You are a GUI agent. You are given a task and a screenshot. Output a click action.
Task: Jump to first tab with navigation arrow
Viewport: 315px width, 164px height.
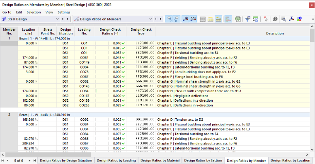coord(2,161)
